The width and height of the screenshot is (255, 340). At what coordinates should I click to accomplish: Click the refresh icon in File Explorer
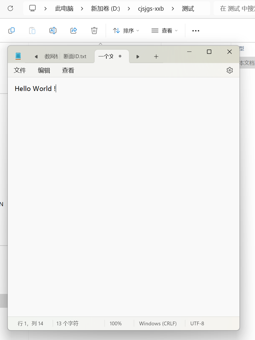point(10,8)
